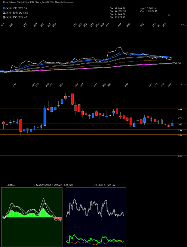Click the 200.00 label on EMA chart

click(177, 63)
